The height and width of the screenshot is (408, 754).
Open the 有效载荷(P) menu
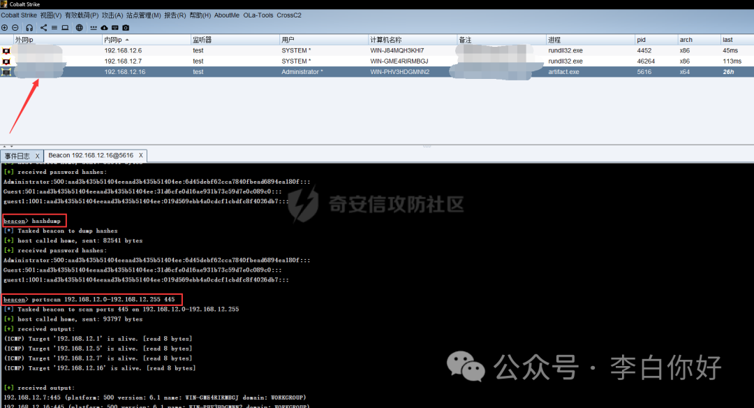coord(82,15)
